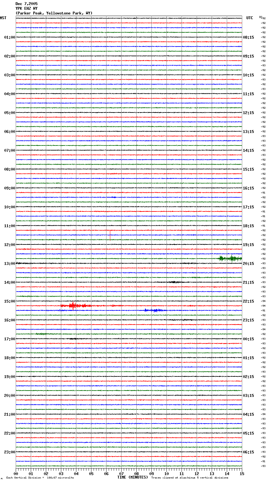Select the '20:00' MST time label
The height and width of the screenshot is (482, 267).
[9, 396]
